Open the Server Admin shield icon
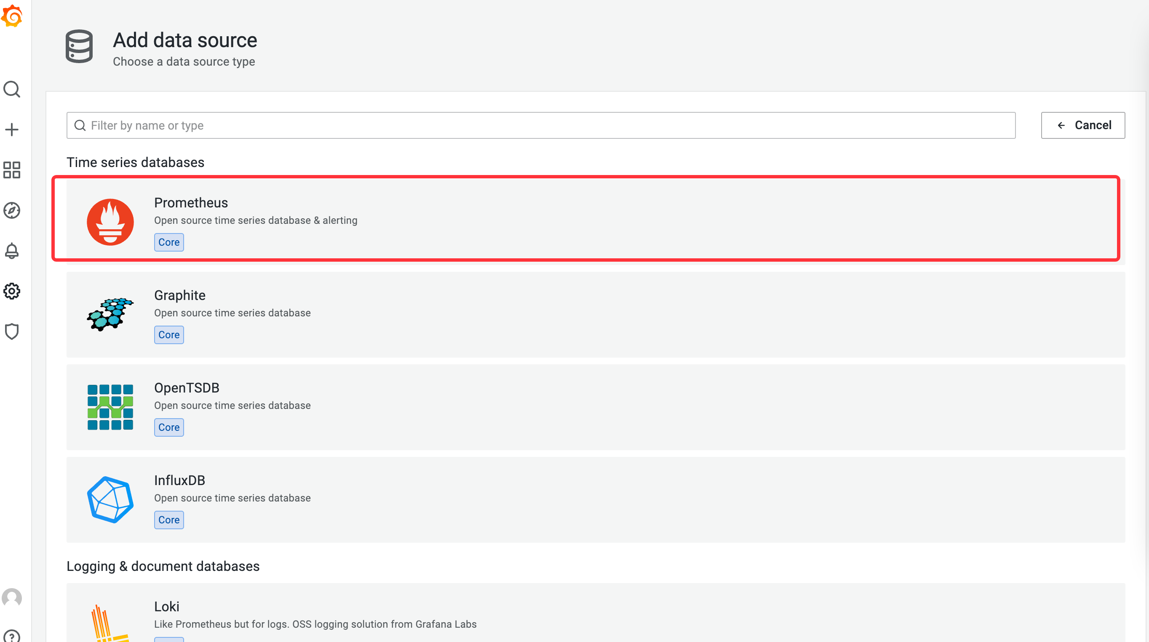Viewport: 1149px width, 642px height. point(12,332)
